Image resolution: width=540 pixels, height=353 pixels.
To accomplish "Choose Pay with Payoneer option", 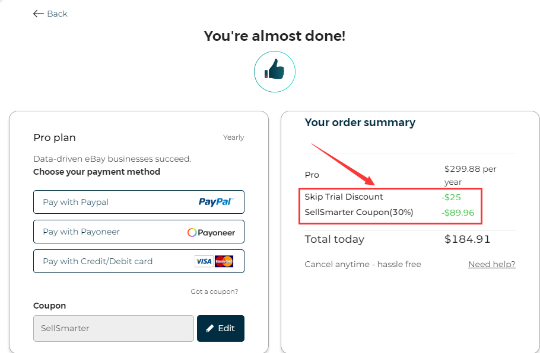I will (x=81, y=232).
